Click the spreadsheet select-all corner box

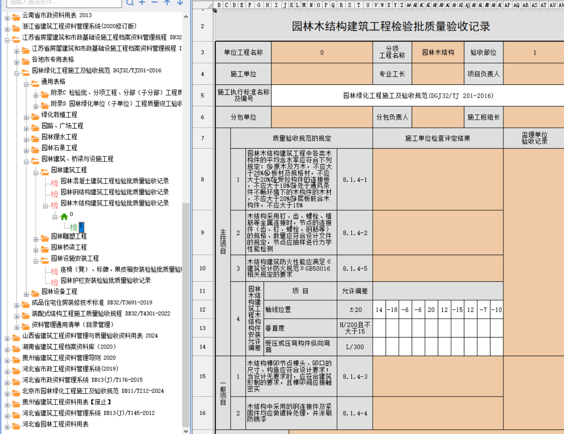click(203, 5)
